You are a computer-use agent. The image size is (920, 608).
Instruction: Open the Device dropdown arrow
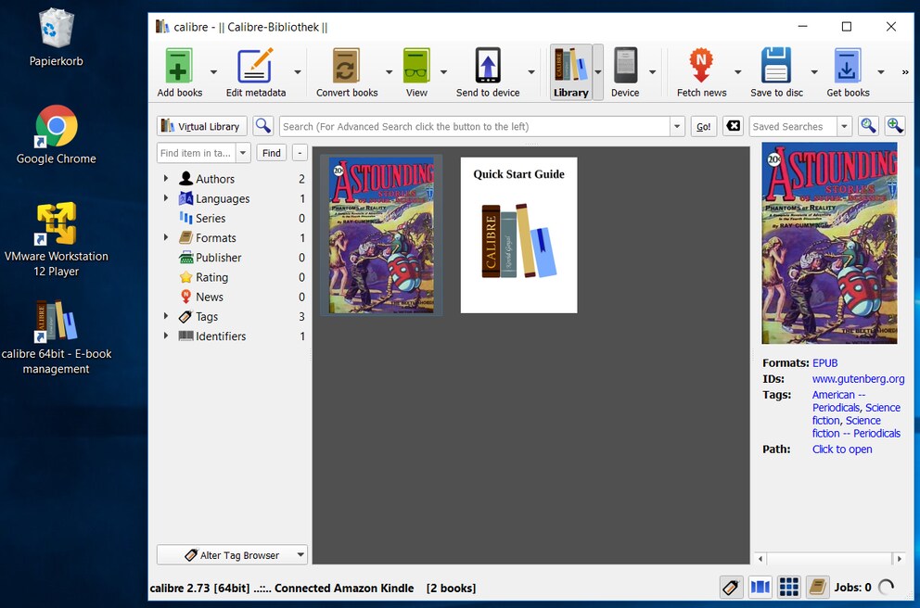point(653,72)
